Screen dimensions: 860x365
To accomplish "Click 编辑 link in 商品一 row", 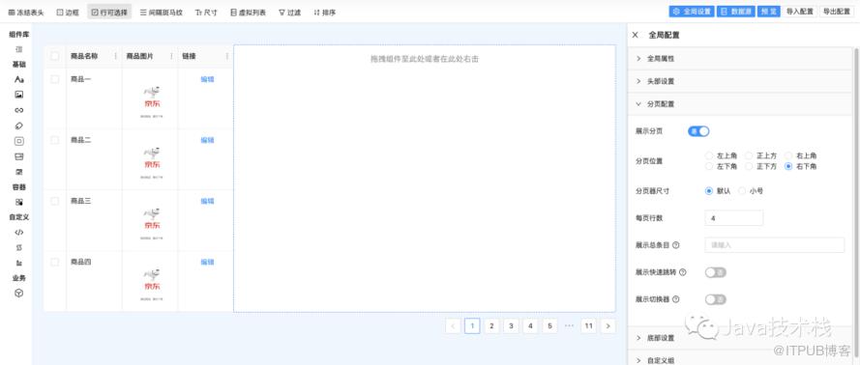I will click(207, 79).
